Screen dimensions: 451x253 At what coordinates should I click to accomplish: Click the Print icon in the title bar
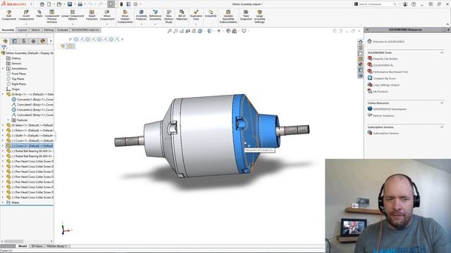tap(80, 4)
